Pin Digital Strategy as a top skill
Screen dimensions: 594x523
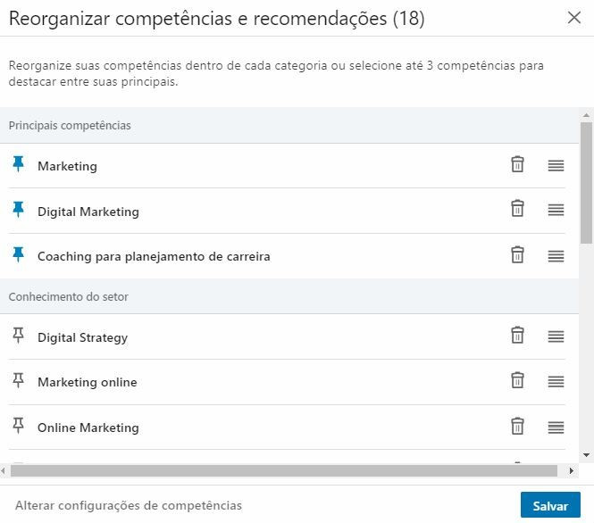tap(18, 336)
